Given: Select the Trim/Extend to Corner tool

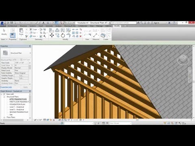Looking at the screenshot, I should (68, 35).
